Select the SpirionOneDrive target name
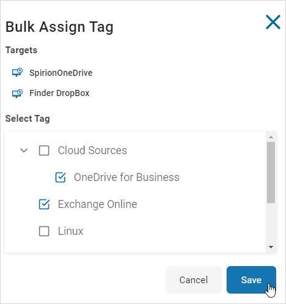This screenshot has height=304, width=286. [x=61, y=73]
